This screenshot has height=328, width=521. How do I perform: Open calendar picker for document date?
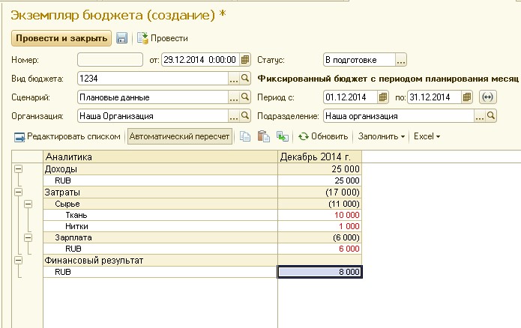coord(244,60)
